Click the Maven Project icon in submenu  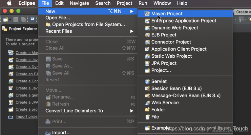click(147, 13)
